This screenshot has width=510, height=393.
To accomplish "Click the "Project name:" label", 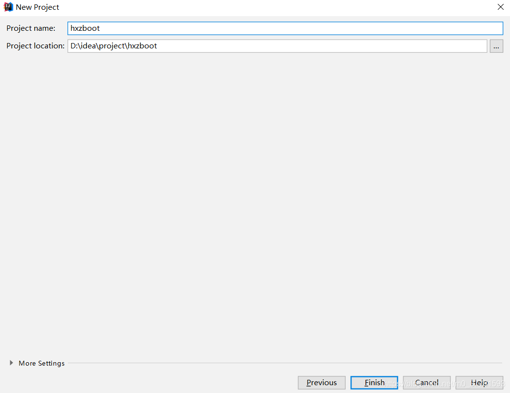I will tap(31, 28).
